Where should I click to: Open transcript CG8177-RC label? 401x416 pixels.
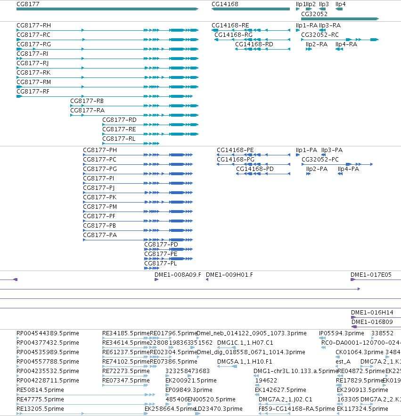pyautogui.click(x=33, y=35)
